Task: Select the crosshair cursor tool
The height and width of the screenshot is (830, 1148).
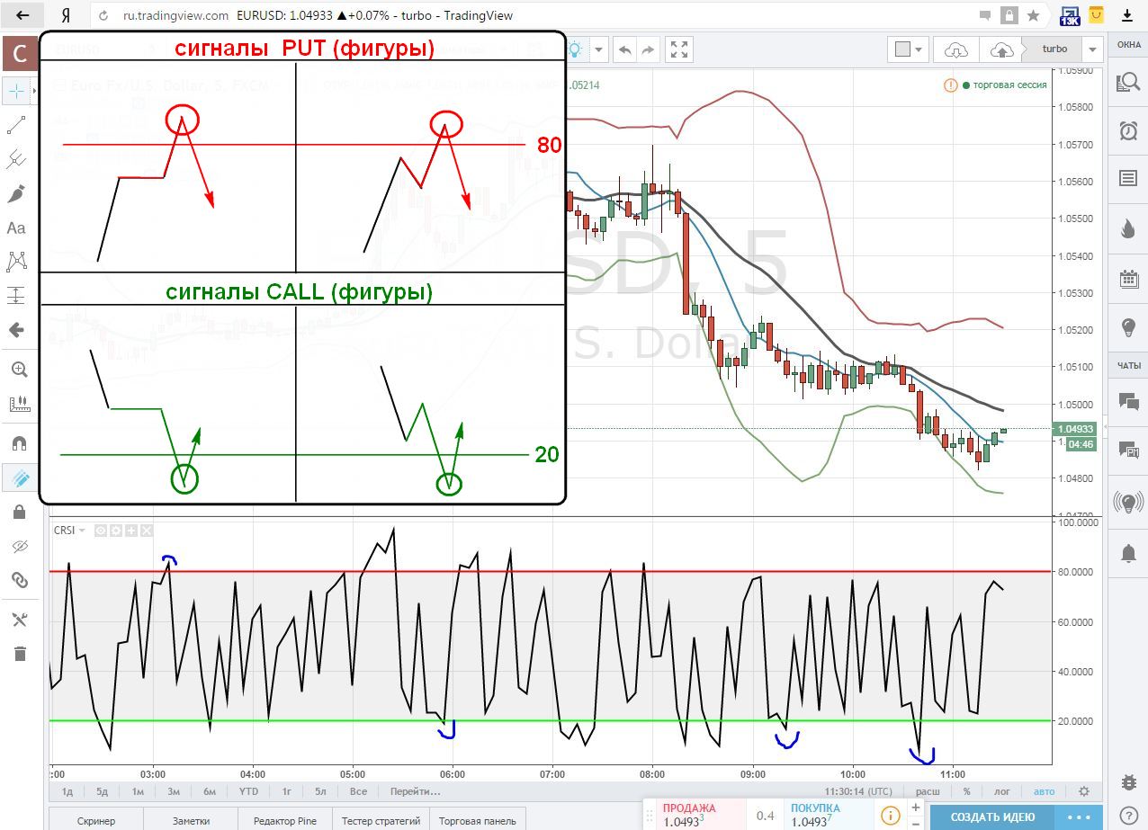Action: click(x=16, y=92)
